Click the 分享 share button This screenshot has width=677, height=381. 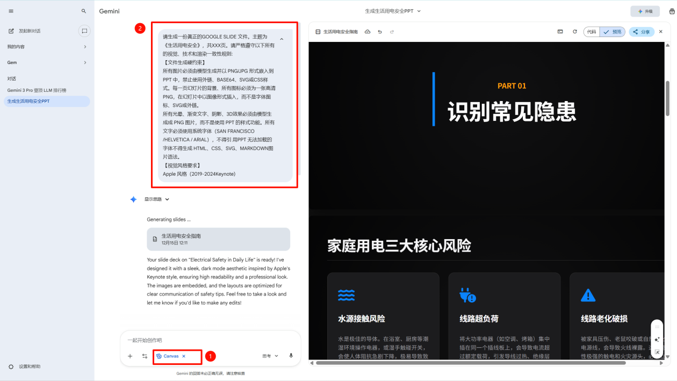[642, 32]
